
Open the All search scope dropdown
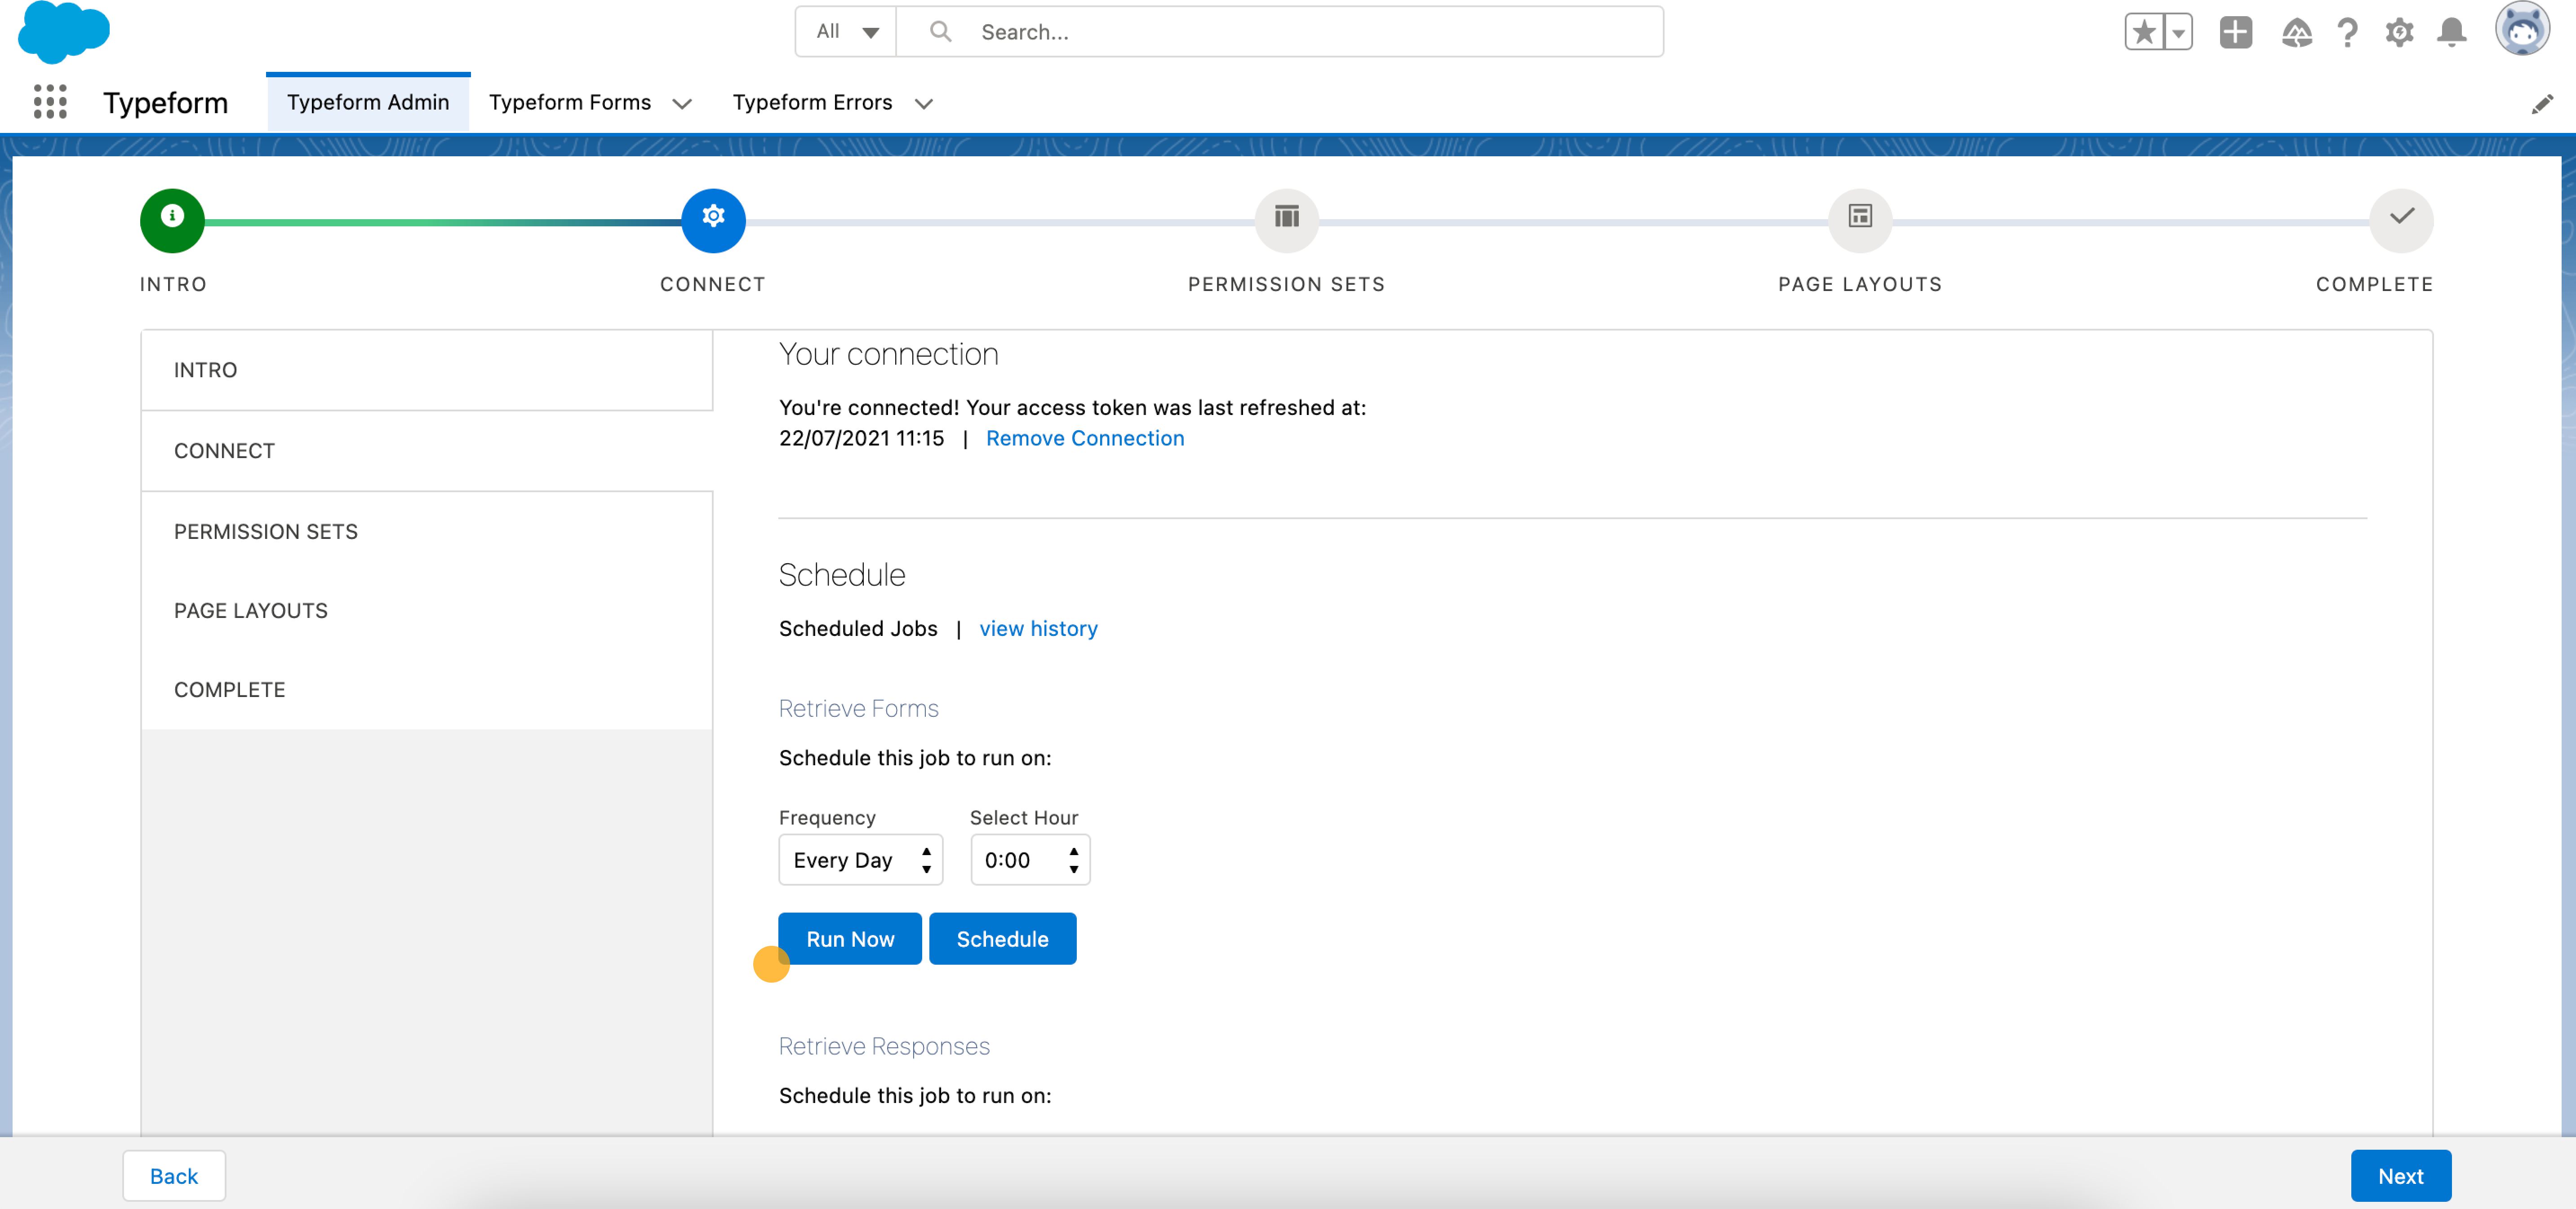[846, 32]
